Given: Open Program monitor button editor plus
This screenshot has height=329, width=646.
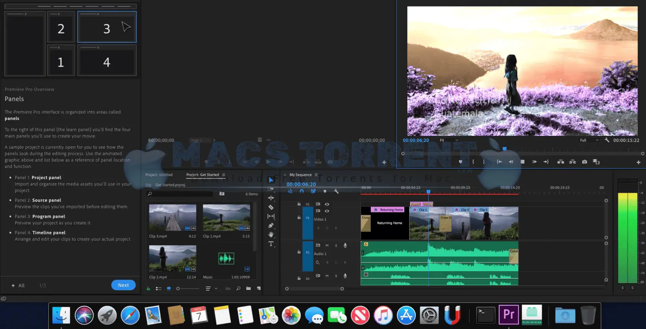Looking at the screenshot, I should click(x=638, y=162).
